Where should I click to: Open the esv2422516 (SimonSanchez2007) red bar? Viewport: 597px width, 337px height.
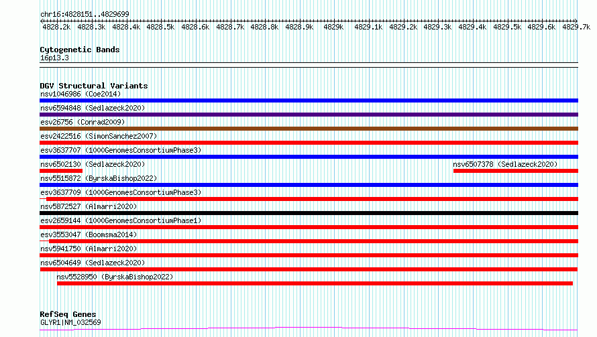tap(309, 143)
